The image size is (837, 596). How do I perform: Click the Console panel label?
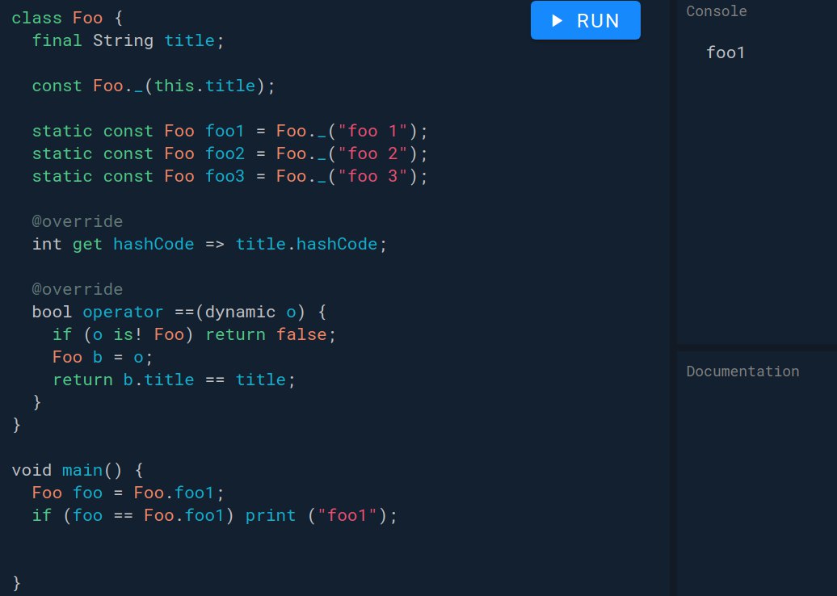tap(717, 11)
